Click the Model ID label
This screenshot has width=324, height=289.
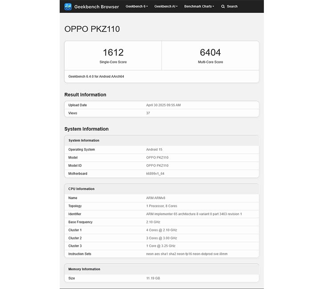click(75, 165)
